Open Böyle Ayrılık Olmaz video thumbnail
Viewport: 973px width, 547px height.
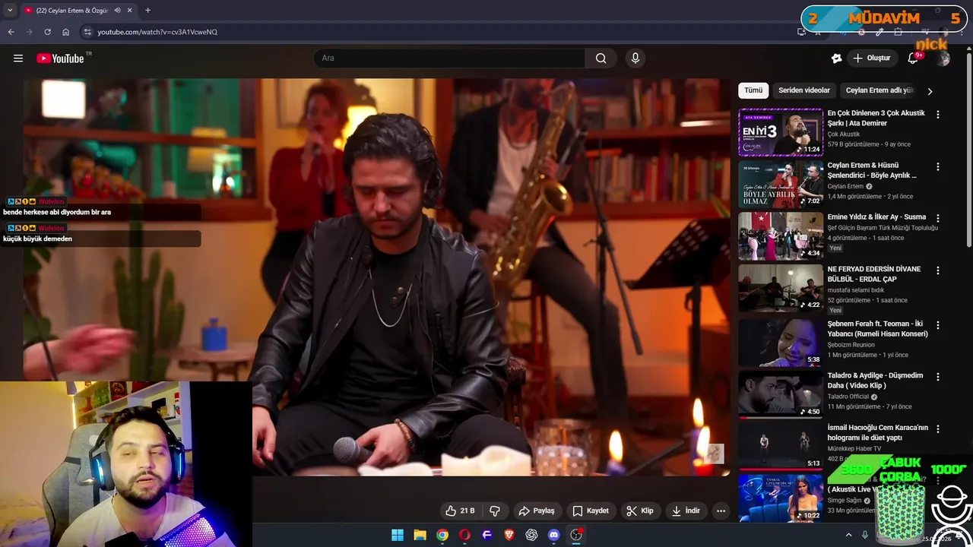tap(781, 184)
